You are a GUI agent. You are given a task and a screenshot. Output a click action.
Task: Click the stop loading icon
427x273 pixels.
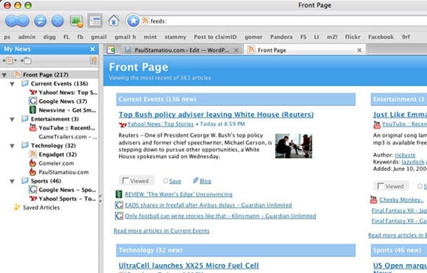pyautogui.click(x=57, y=21)
